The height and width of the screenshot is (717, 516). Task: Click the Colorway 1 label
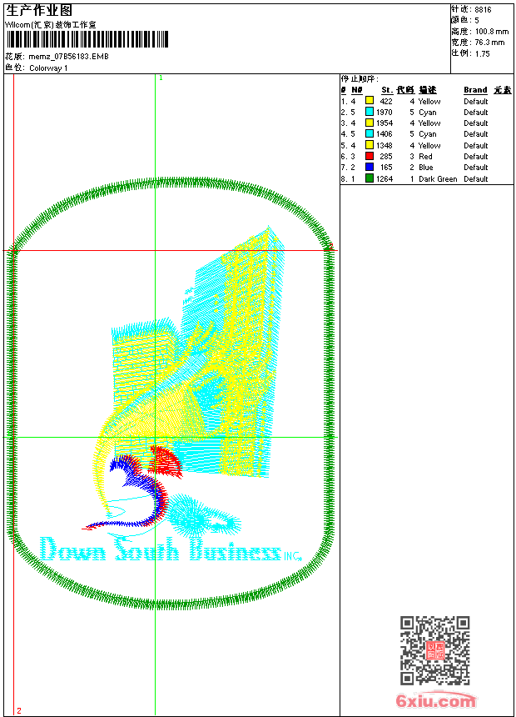(48, 68)
